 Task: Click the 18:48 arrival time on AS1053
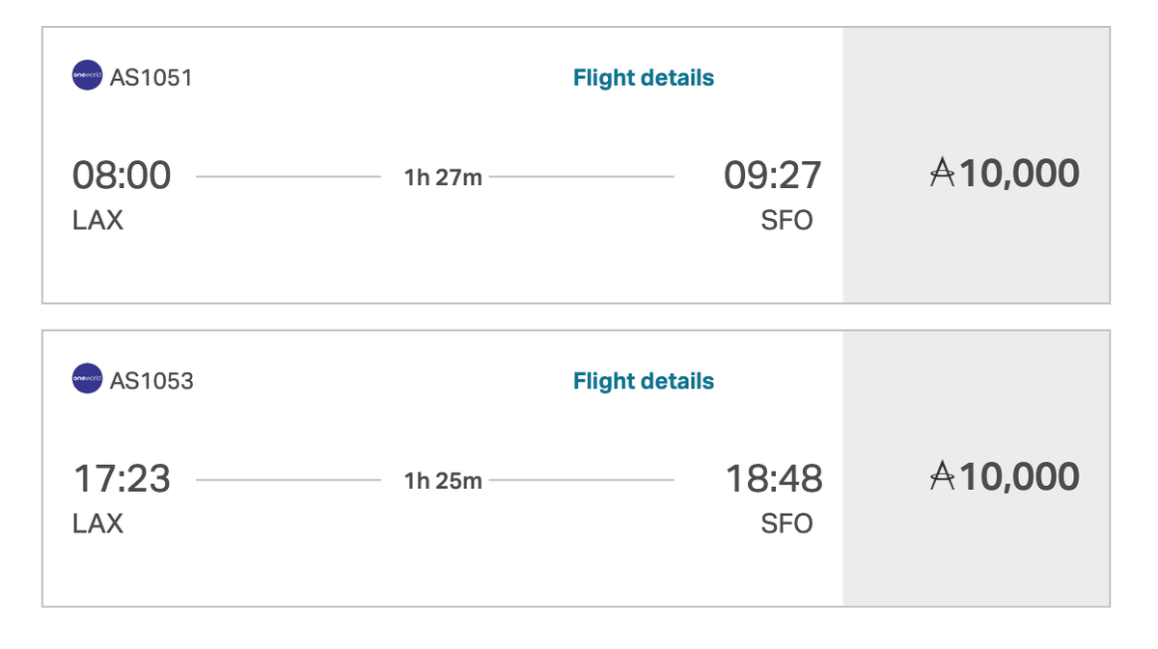coord(772,478)
